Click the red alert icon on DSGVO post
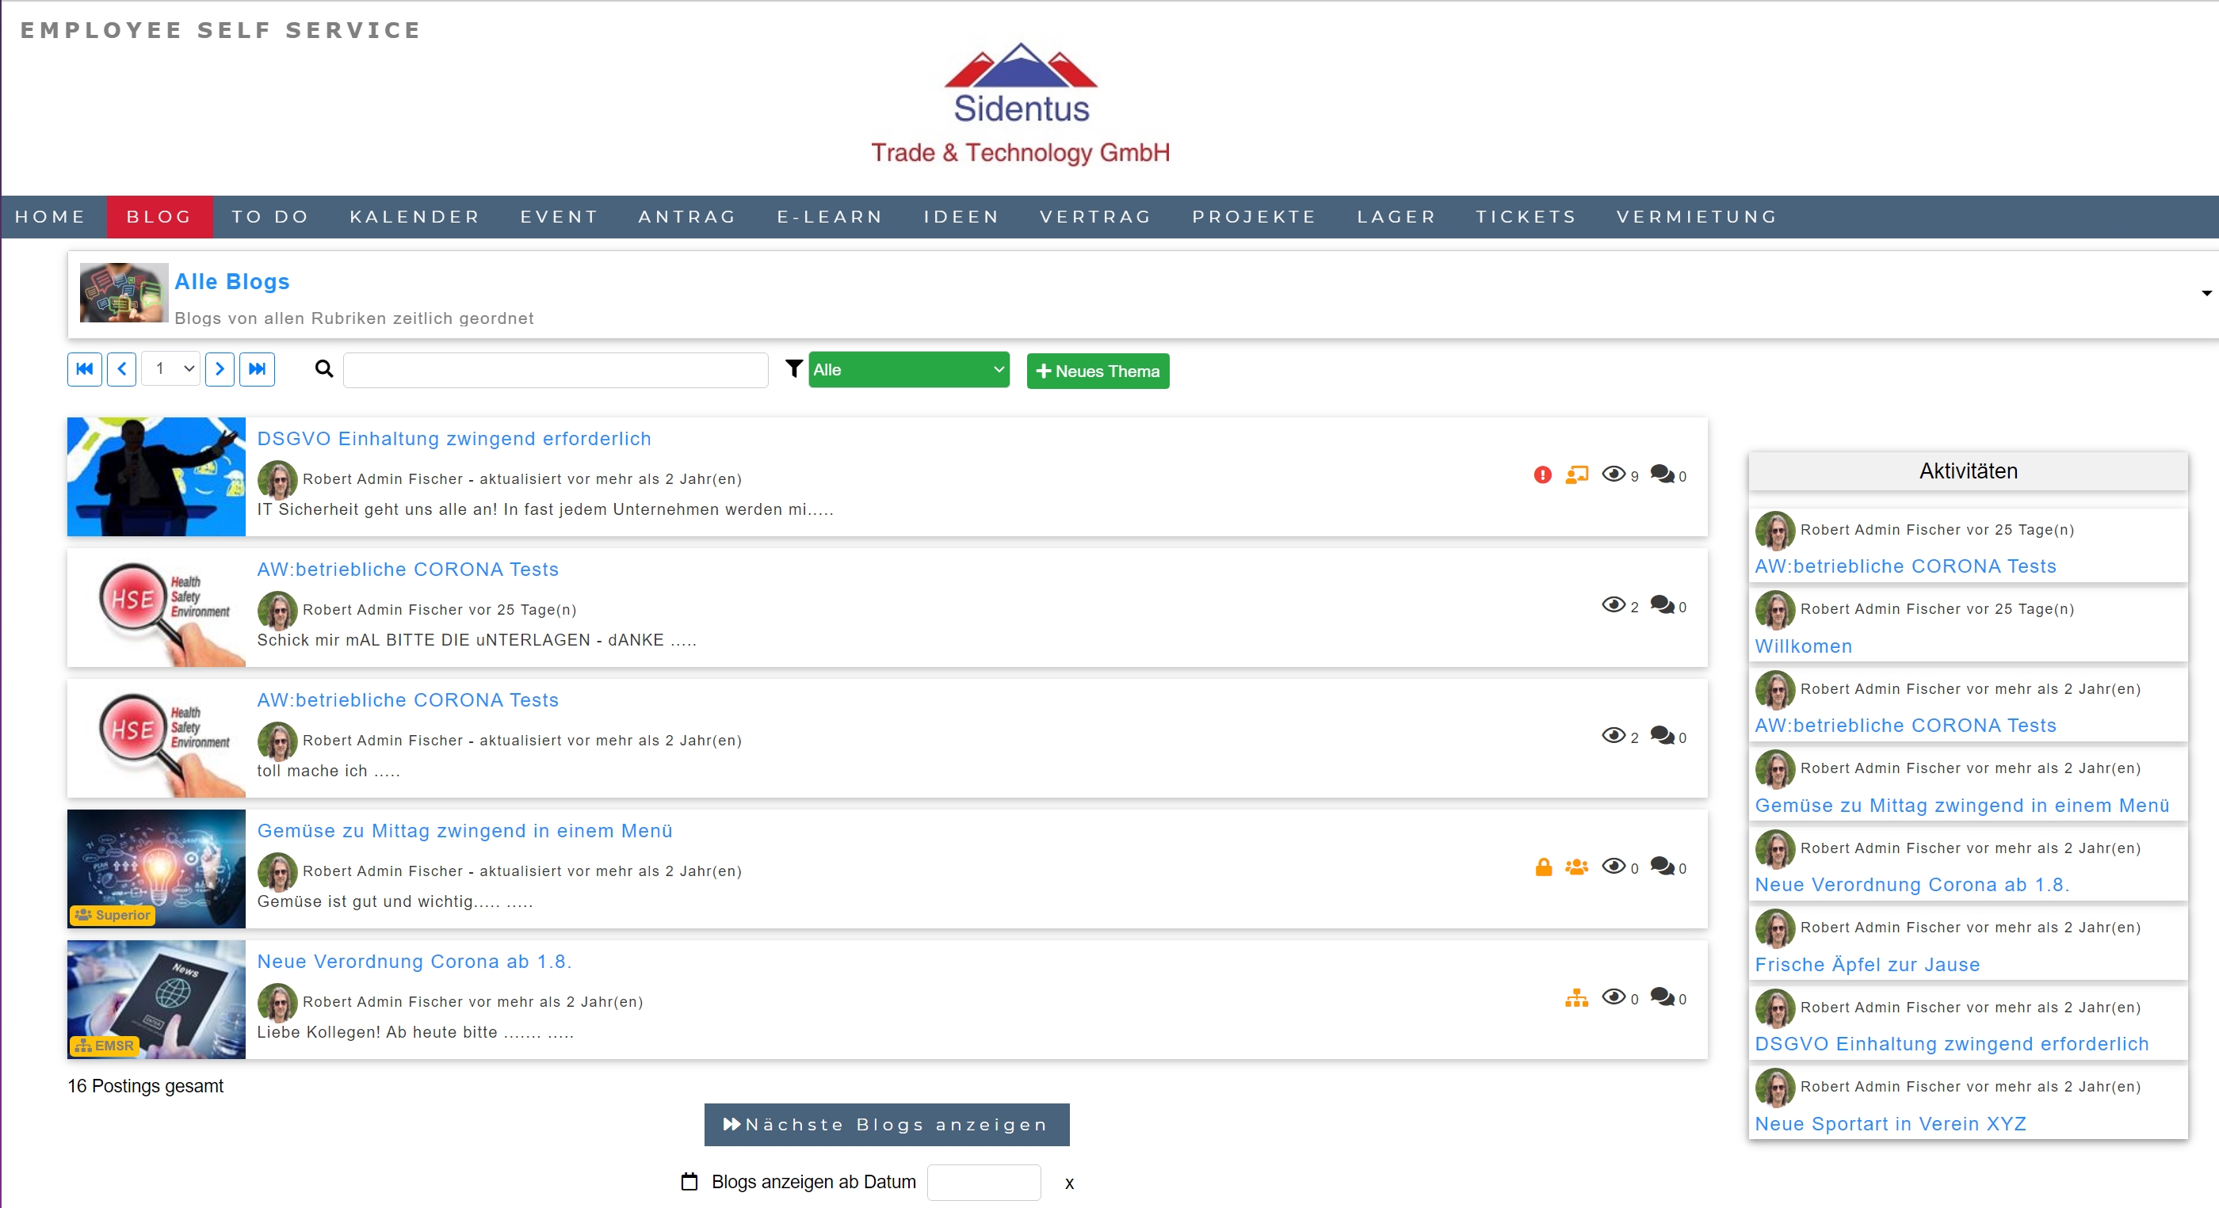This screenshot has height=1208, width=2219. point(1542,475)
